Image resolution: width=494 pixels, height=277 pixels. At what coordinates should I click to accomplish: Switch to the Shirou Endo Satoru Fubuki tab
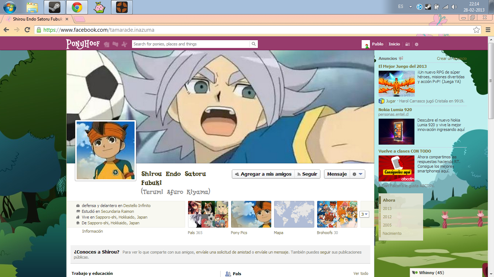(x=37, y=19)
